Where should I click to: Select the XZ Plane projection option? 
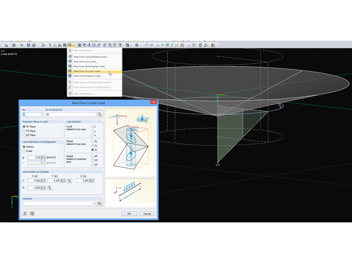(24, 135)
